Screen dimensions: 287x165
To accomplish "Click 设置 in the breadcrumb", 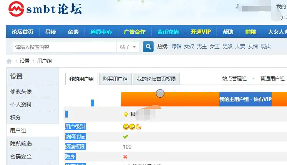I will click(x=25, y=61).
